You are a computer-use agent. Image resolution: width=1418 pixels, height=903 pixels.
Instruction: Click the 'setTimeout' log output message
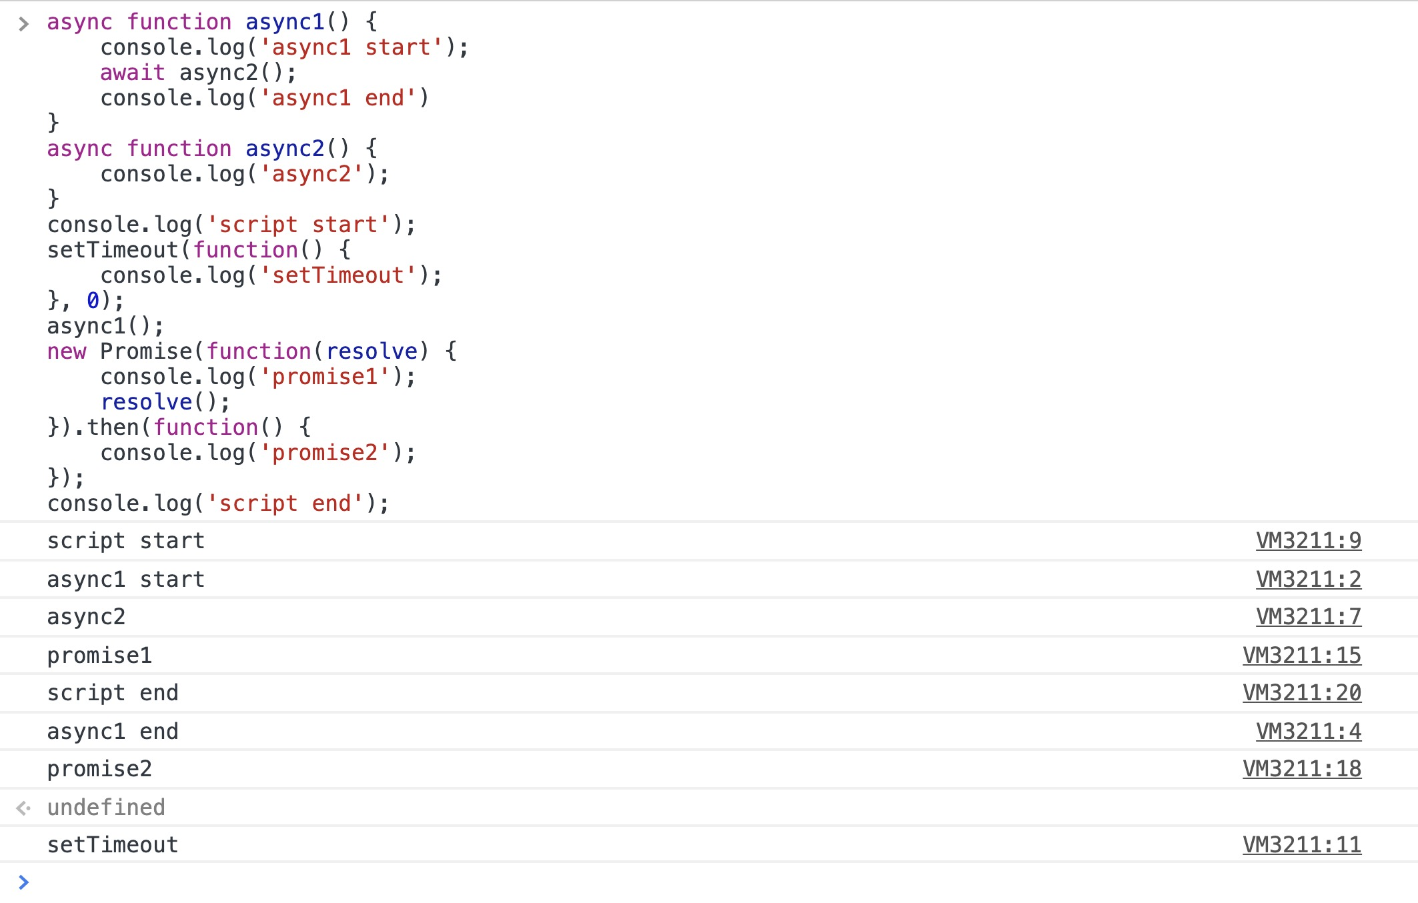coord(112,845)
